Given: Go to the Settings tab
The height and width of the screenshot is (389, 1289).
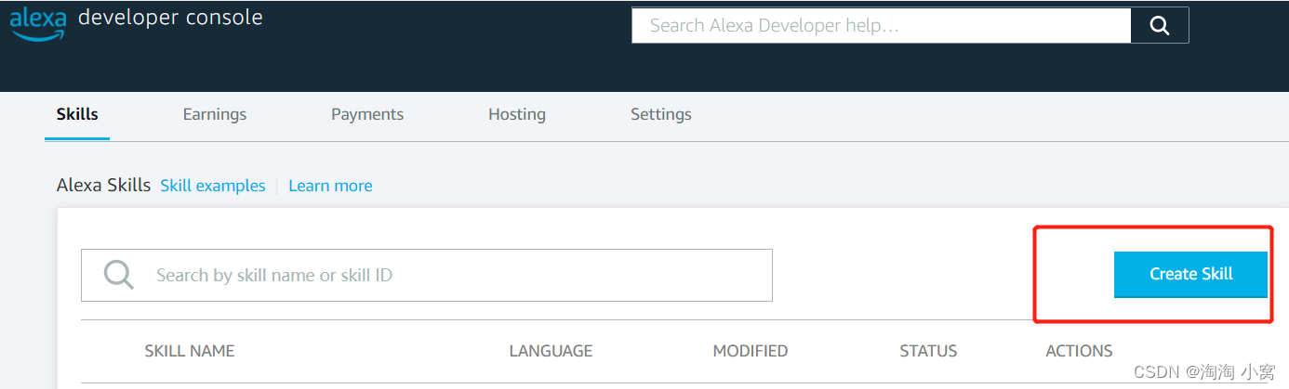Looking at the screenshot, I should (x=661, y=114).
